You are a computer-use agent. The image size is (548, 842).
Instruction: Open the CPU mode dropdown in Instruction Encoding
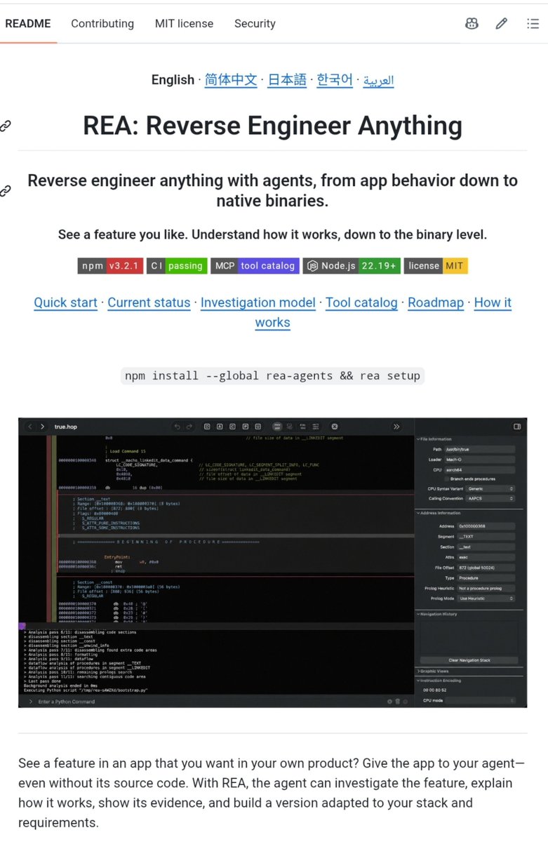point(480,700)
